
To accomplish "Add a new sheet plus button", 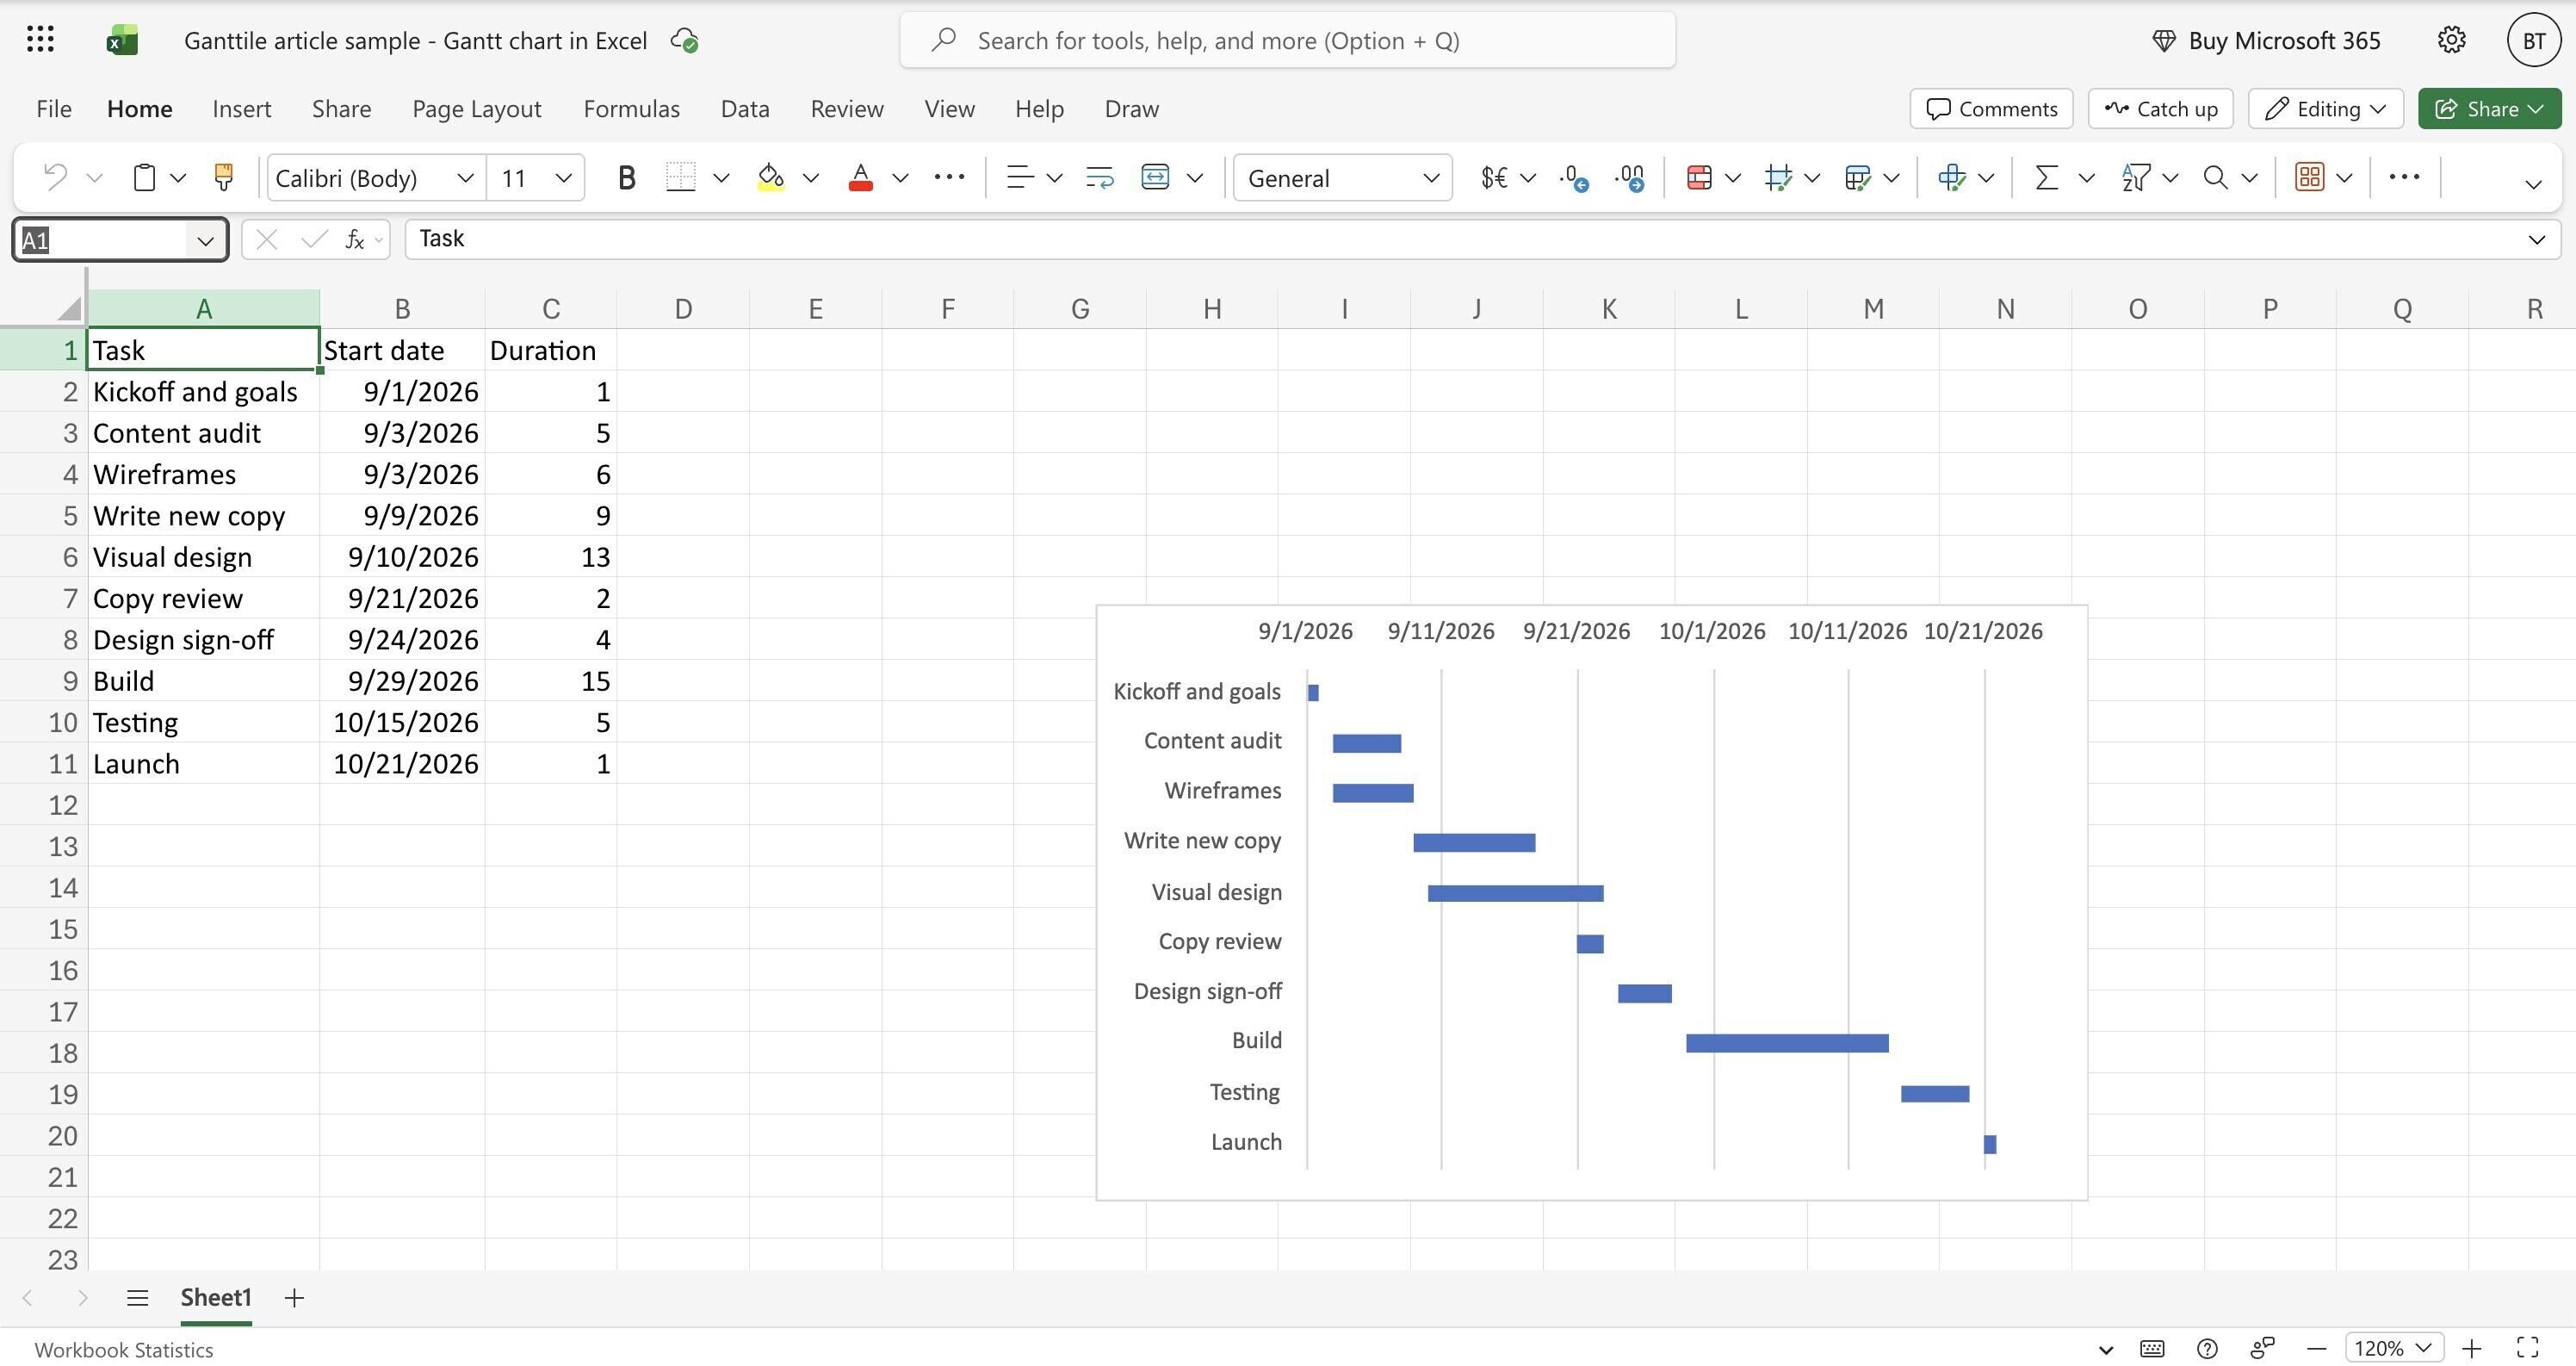I will click(293, 1298).
